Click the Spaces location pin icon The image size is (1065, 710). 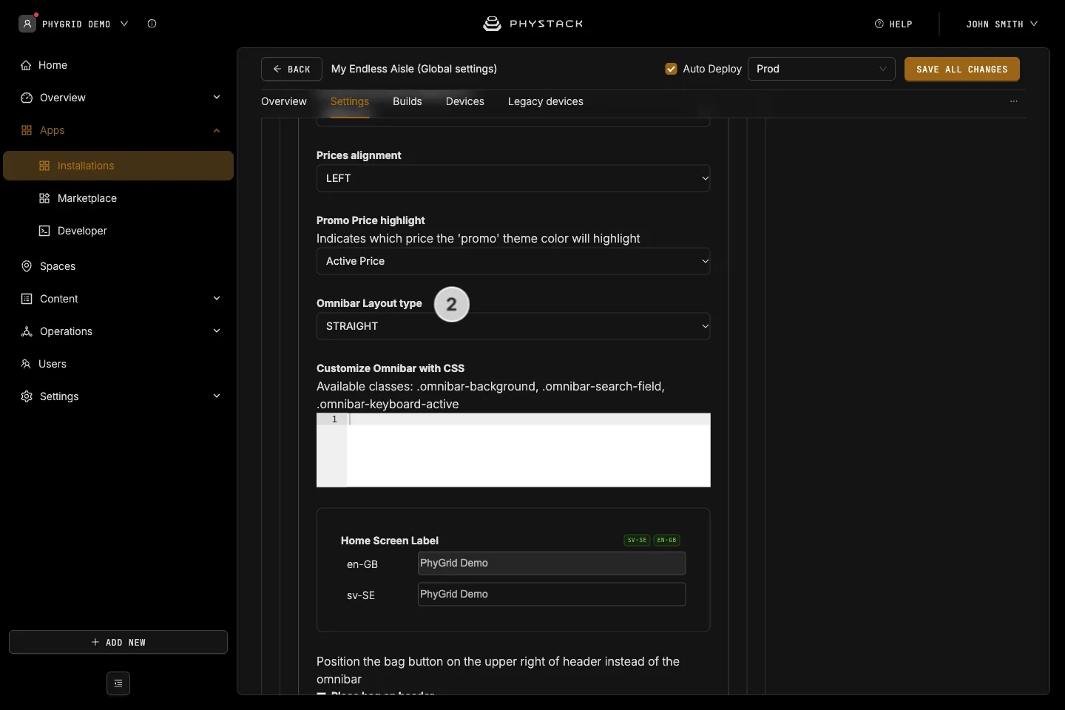(x=27, y=266)
